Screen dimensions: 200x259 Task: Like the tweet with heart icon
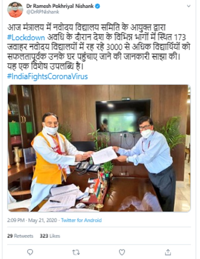(x=122, y=252)
